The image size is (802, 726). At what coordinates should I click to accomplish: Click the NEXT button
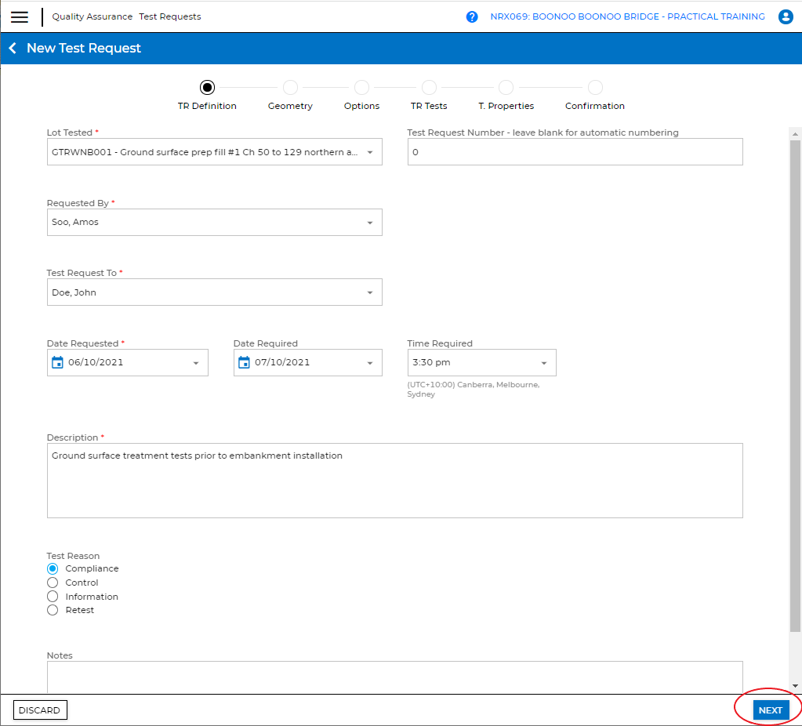[x=770, y=710]
